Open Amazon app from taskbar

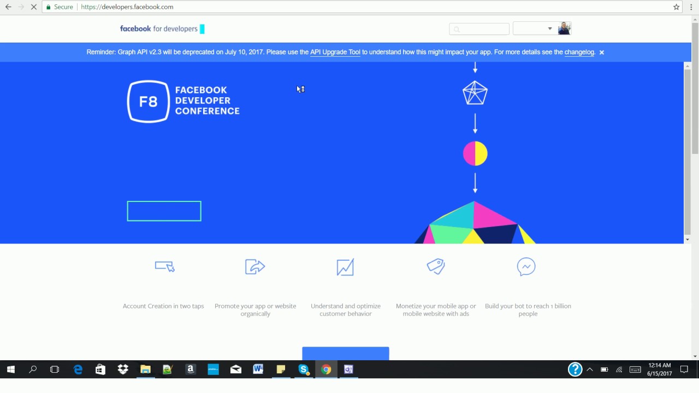pos(191,370)
